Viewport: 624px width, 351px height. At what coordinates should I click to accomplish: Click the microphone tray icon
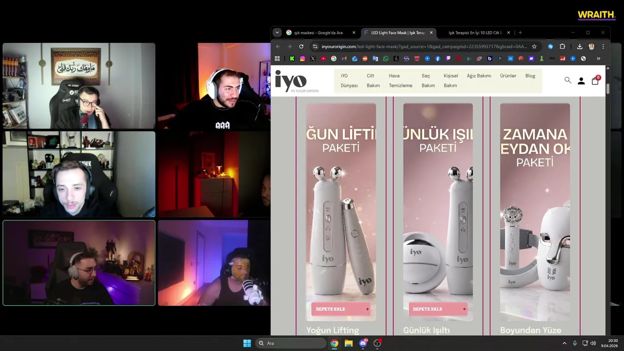(x=575, y=343)
